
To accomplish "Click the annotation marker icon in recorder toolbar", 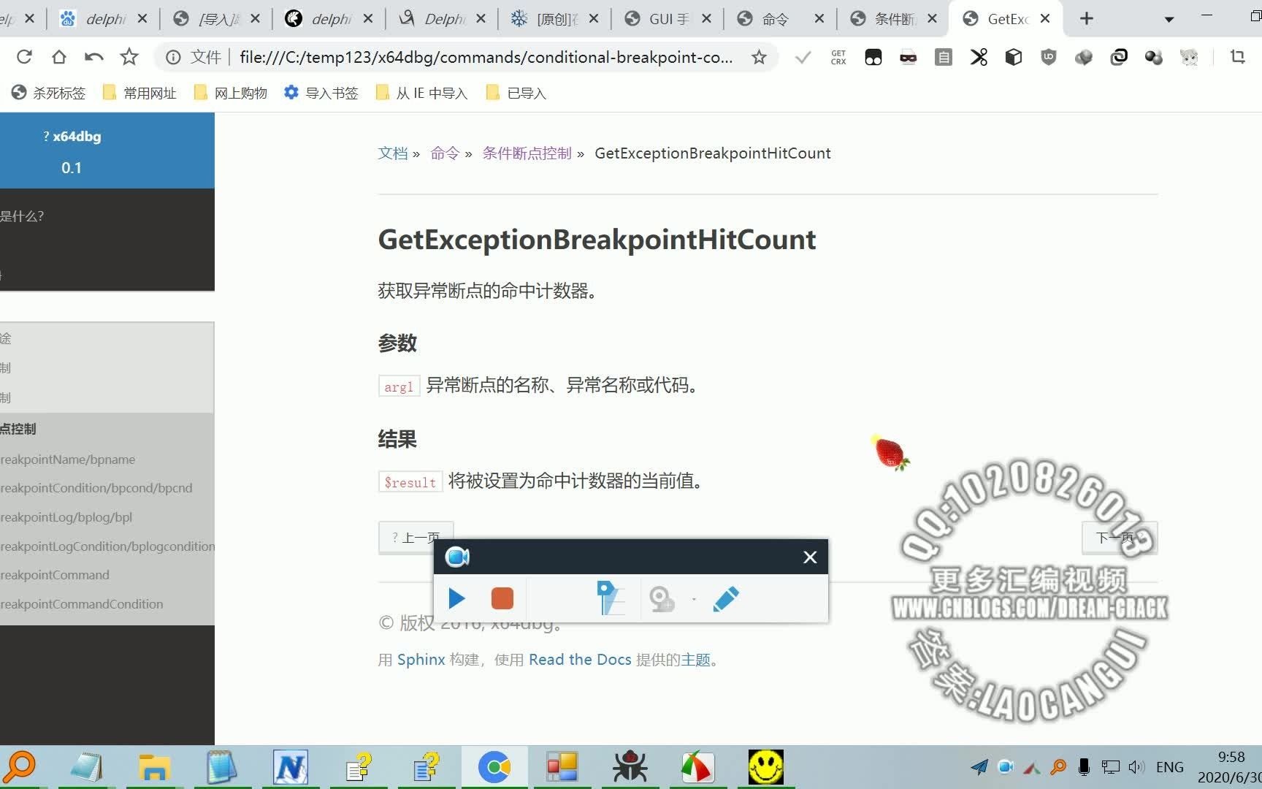I will tap(611, 598).
